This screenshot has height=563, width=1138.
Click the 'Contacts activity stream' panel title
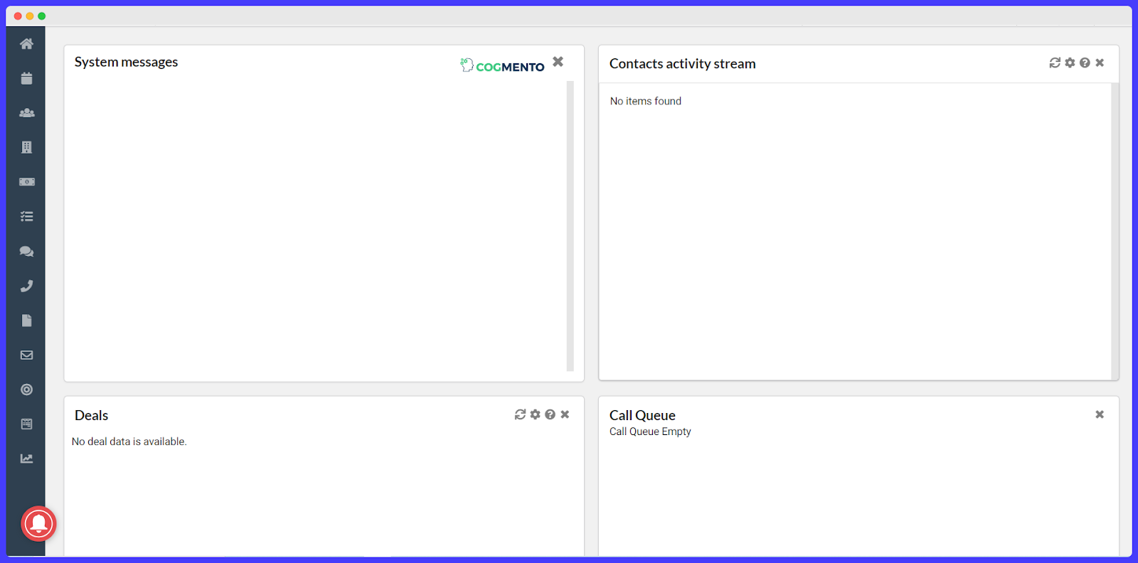(x=682, y=64)
